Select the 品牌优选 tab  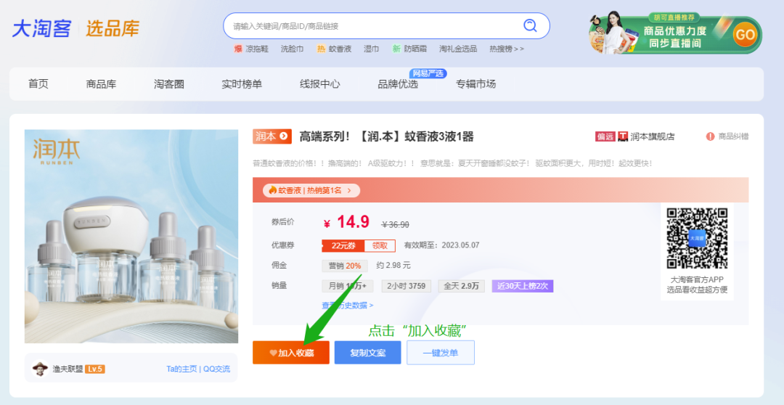398,84
